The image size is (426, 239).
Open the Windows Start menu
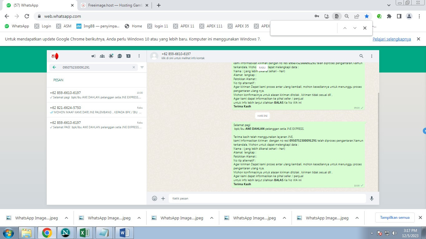tap(8, 233)
